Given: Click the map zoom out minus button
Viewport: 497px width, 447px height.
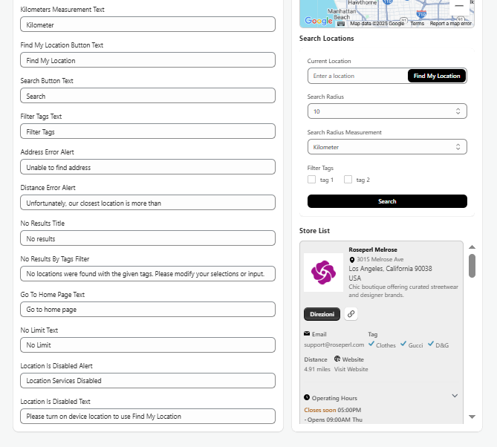Looking at the screenshot, I should pyautogui.click(x=459, y=6).
